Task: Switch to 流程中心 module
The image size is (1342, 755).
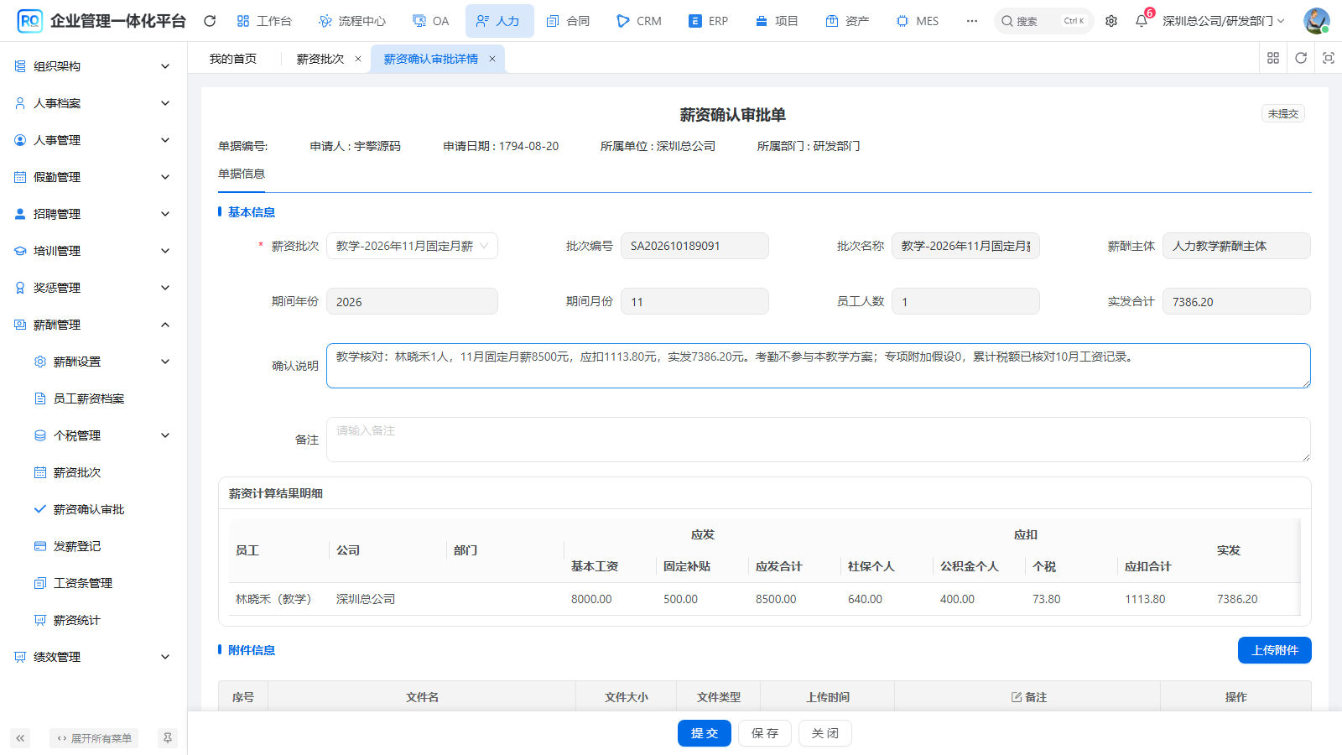Action: tap(352, 21)
